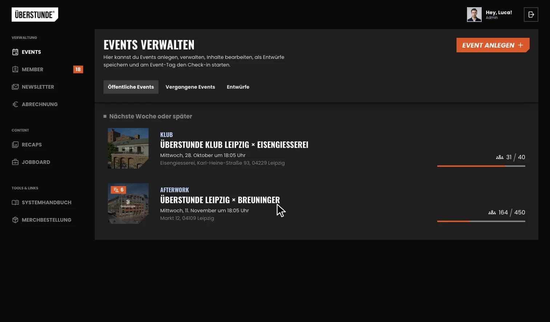Open Newsletter from the sidebar
This screenshot has height=322, width=550.
point(38,87)
